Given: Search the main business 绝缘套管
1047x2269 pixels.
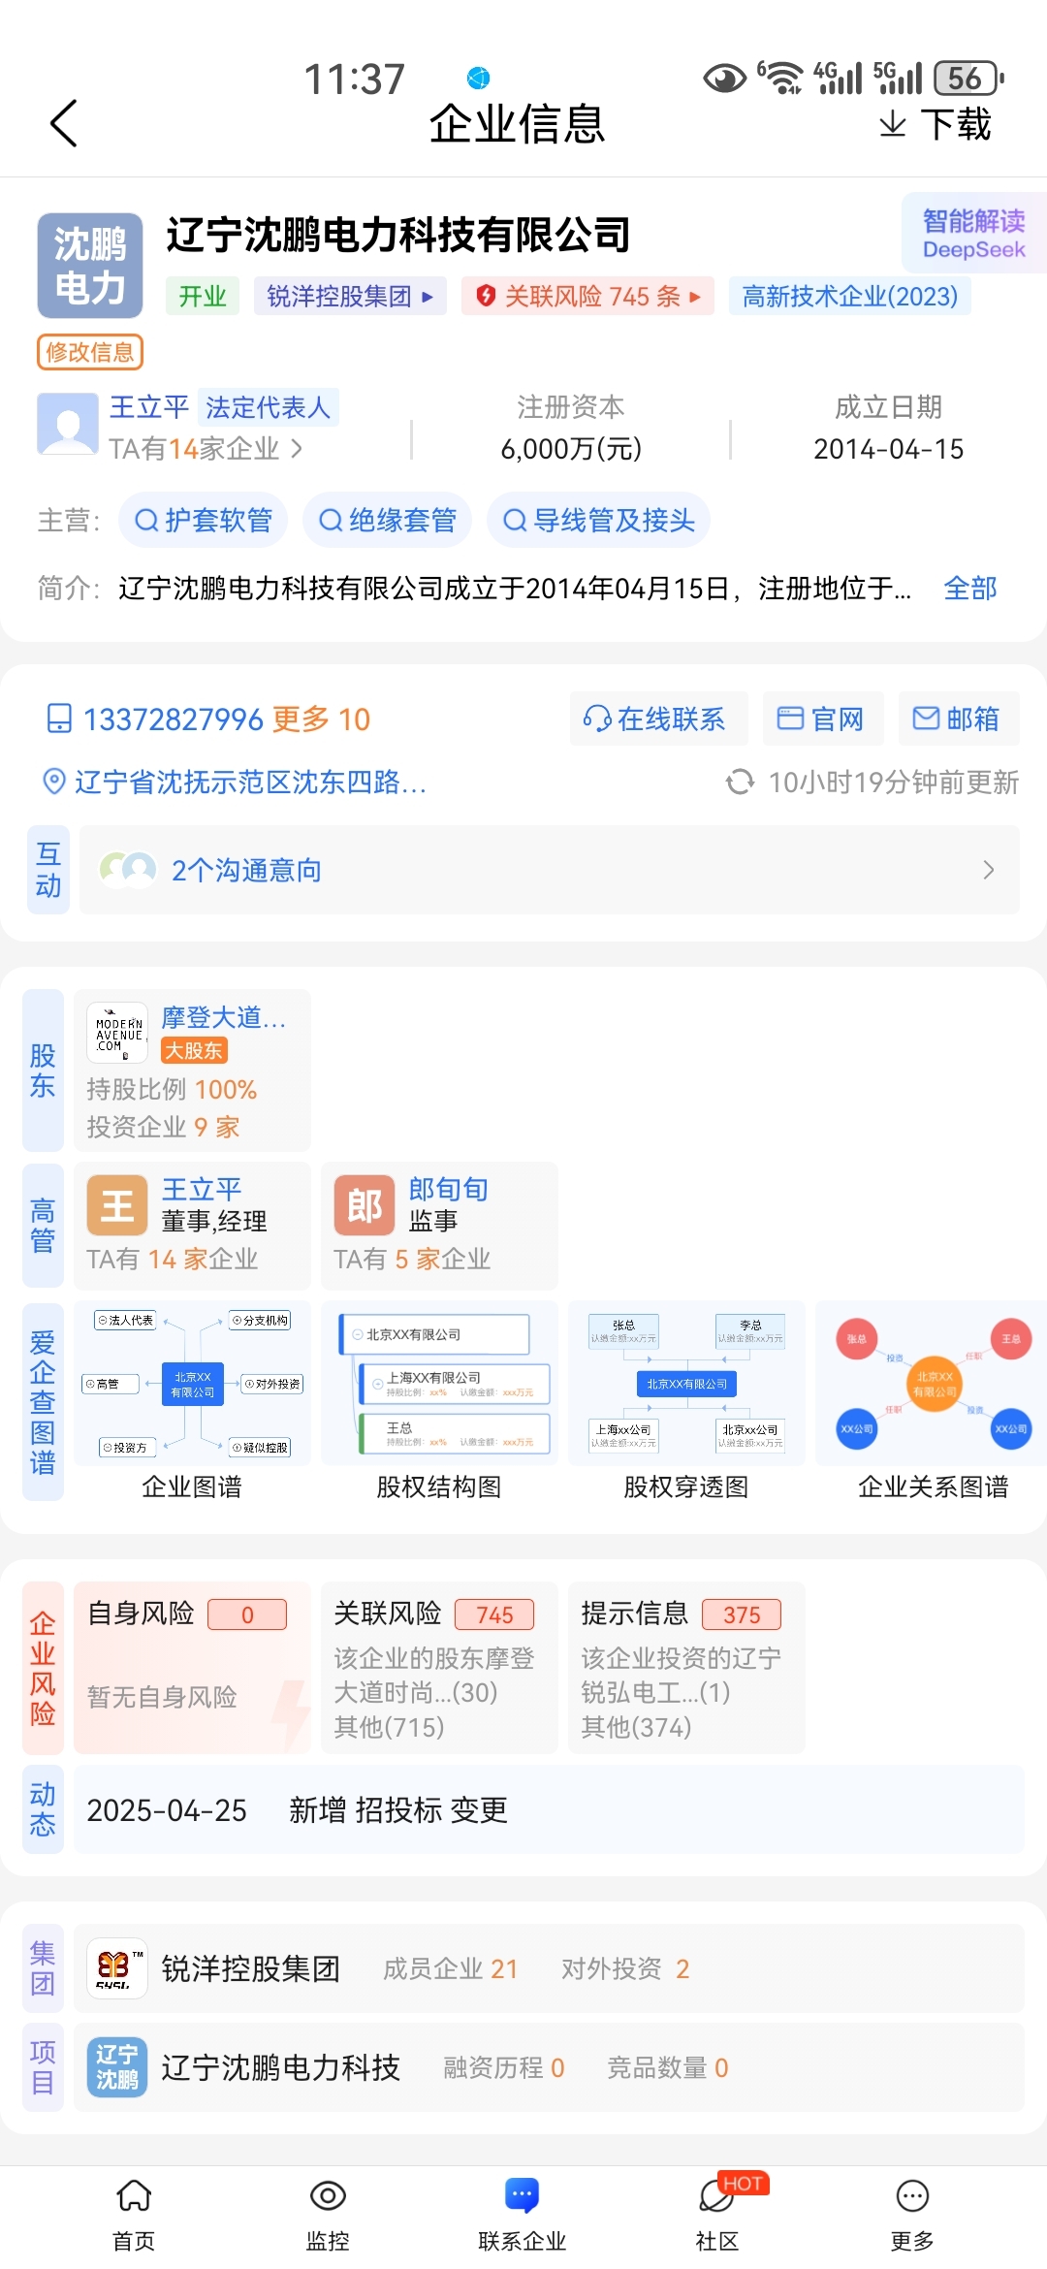Looking at the screenshot, I should click(387, 521).
